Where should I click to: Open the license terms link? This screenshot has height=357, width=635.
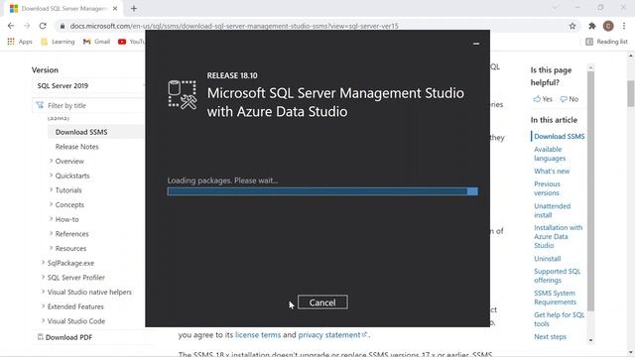pyautogui.click(x=258, y=335)
